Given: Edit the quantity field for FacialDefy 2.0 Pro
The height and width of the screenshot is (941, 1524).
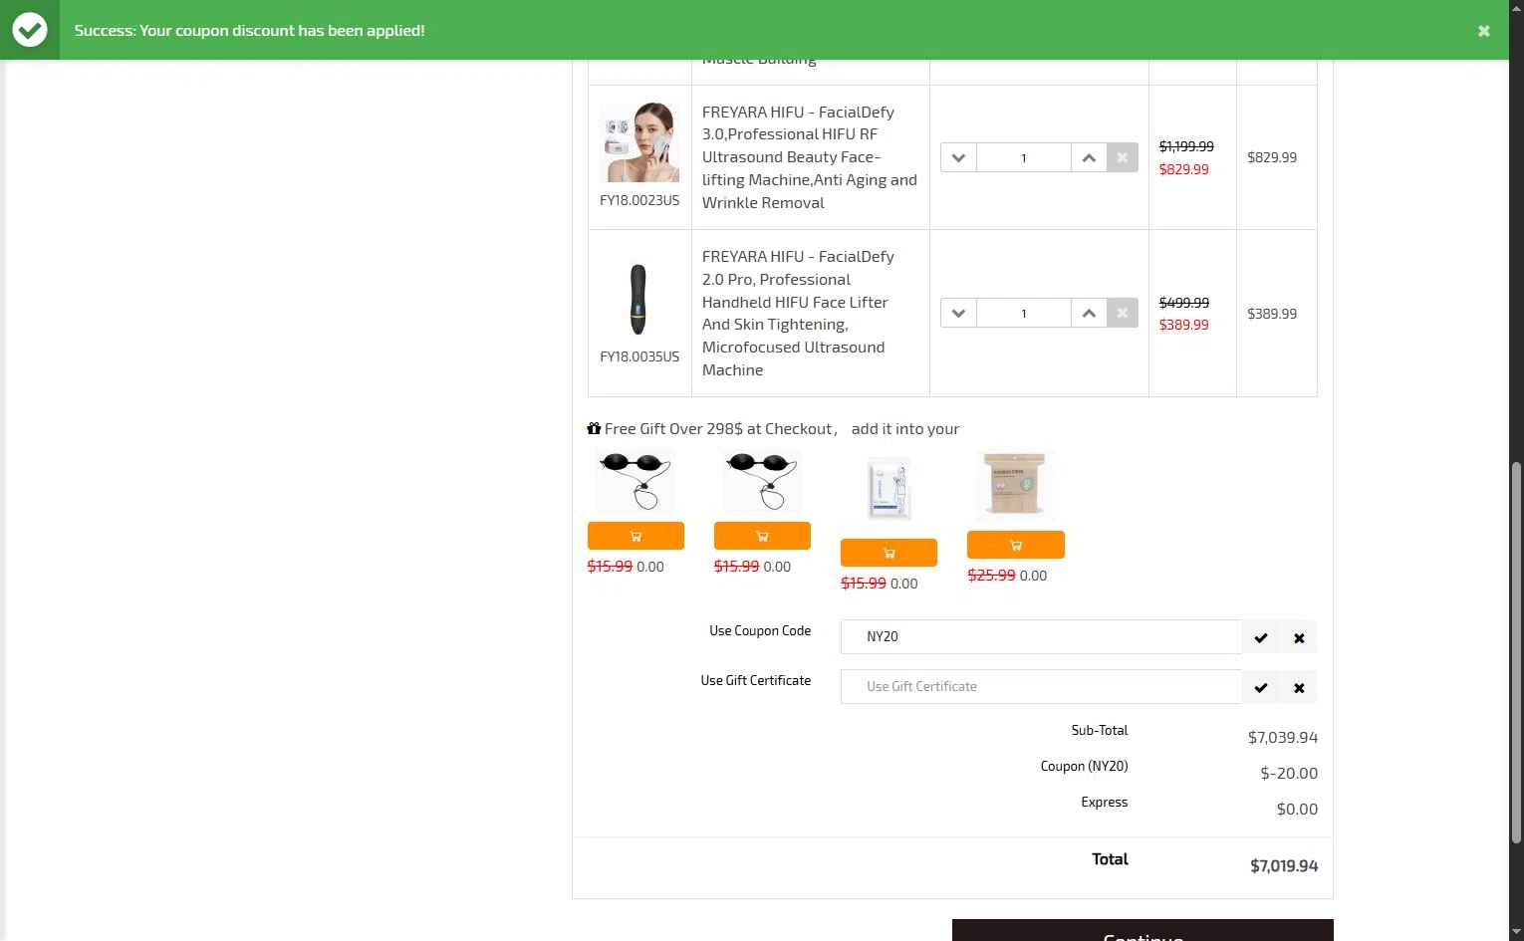Looking at the screenshot, I should click(1024, 313).
